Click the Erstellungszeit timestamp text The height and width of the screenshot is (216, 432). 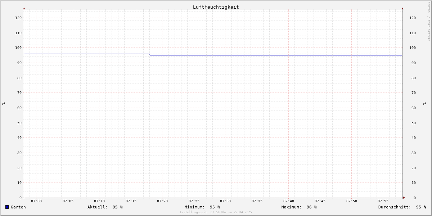(216, 212)
